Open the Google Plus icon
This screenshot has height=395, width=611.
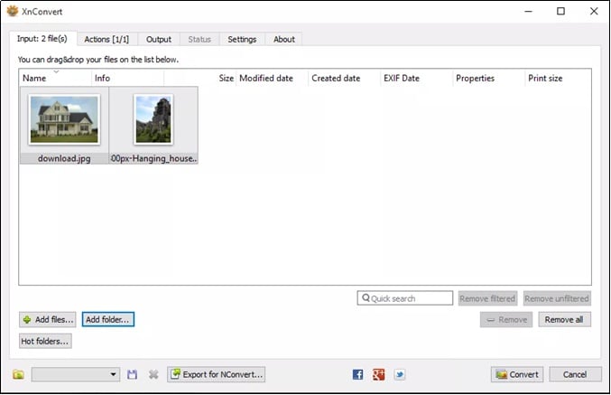pyautogui.click(x=379, y=374)
